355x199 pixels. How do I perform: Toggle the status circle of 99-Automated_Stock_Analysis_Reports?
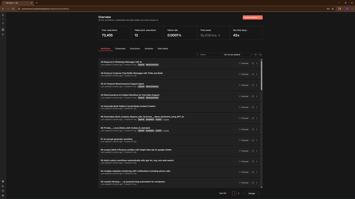(253, 118)
